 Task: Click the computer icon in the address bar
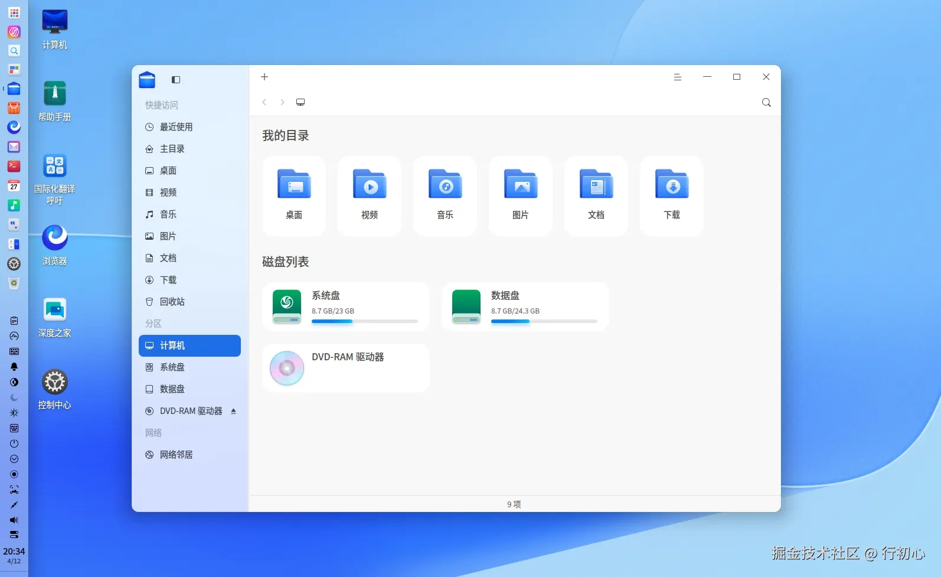coord(300,102)
